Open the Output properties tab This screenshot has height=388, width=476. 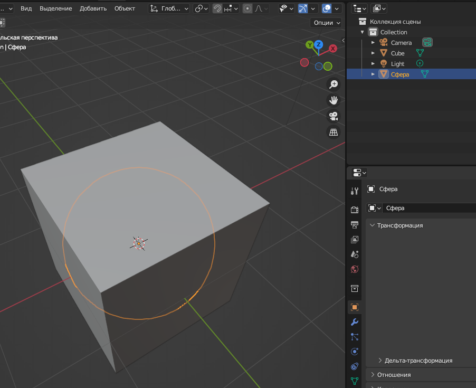(x=354, y=224)
